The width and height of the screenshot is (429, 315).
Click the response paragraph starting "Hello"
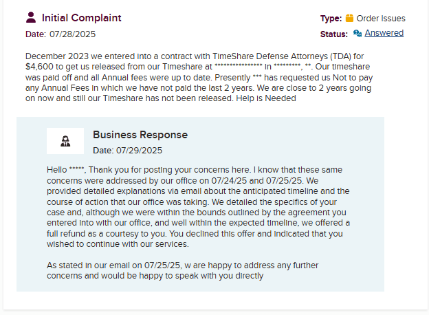199,206
